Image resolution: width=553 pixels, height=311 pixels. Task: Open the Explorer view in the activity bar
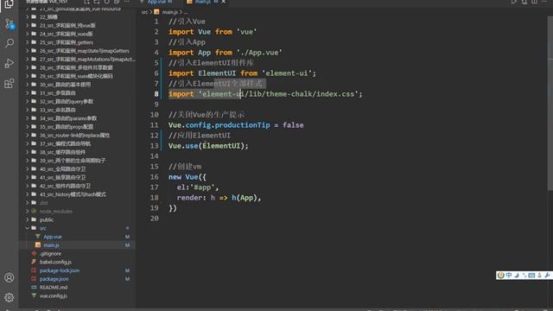[10, 3]
